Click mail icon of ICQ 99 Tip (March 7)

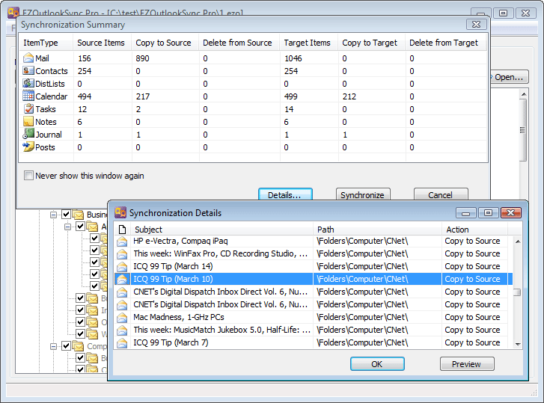(122, 343)
